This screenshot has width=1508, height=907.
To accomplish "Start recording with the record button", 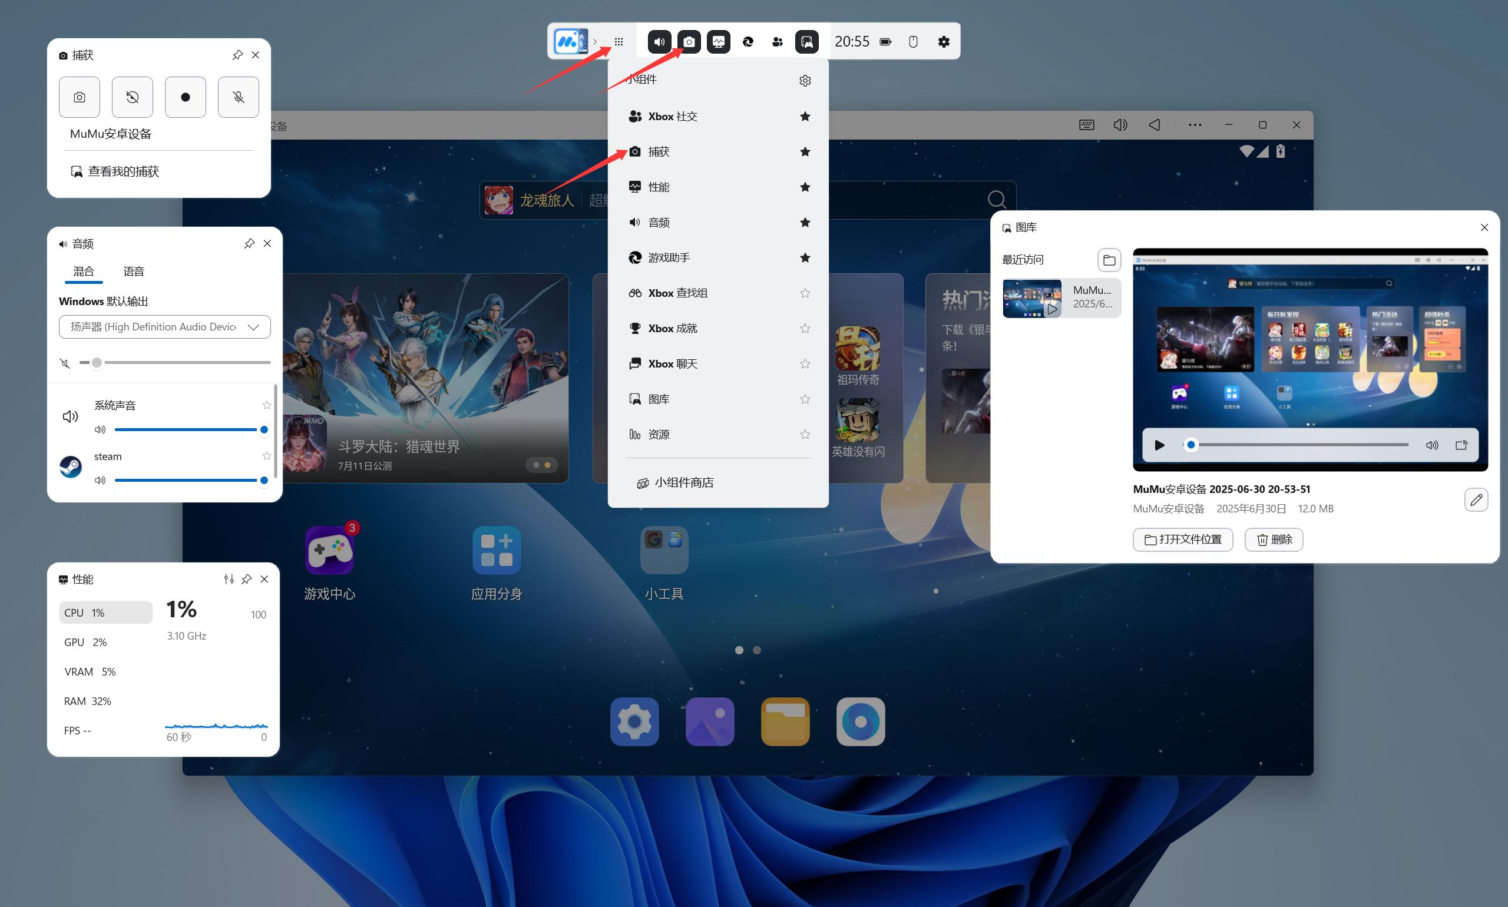I will (185, 97).
